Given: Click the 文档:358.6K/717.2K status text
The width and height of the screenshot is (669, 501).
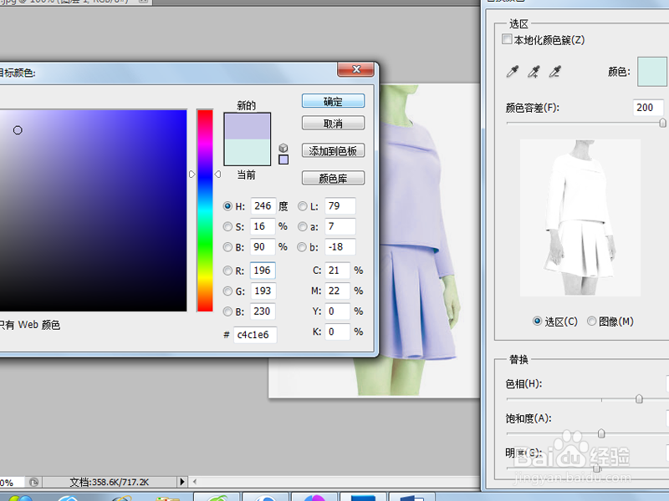Looking at the screenshot, I should [x=110, y=483].
